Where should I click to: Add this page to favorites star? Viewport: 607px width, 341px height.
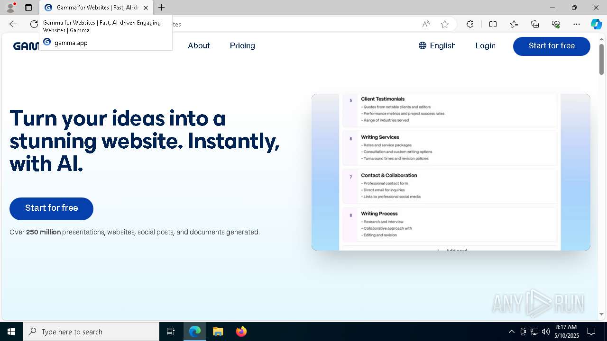tap(444, 24)
